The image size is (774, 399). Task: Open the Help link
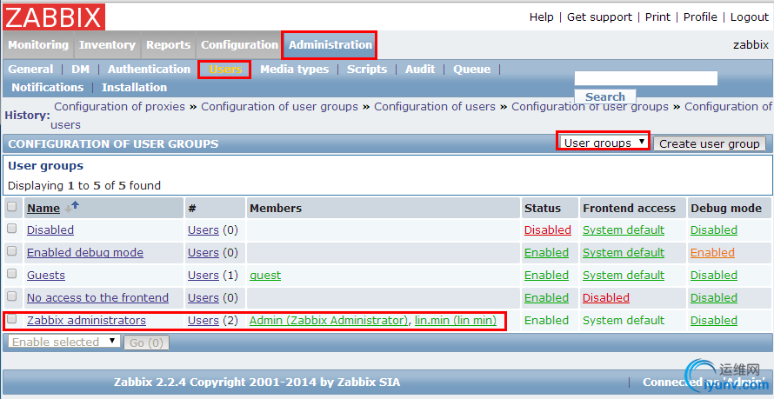coord(542,17)
